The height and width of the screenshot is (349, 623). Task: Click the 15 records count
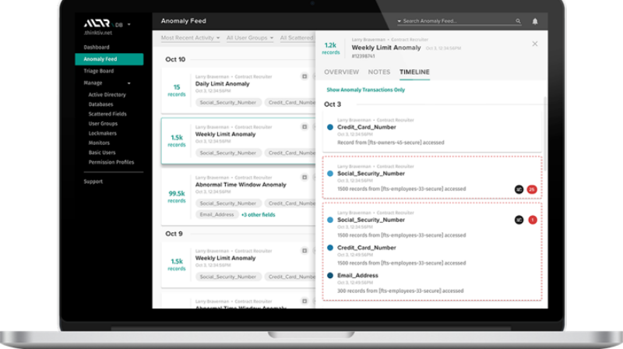point(177,90)
